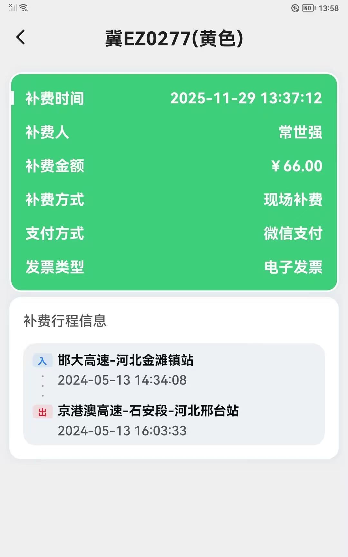
Task: Click the blue entry 入 icon
Action: pyautogui.click(x=43, y=361)
